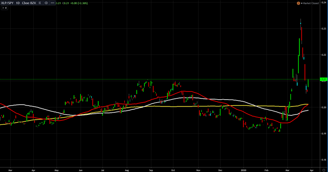The image size is (328, 172).
Task: Click the flag icon beside Cboe BZX
Action: coord(40,3)
